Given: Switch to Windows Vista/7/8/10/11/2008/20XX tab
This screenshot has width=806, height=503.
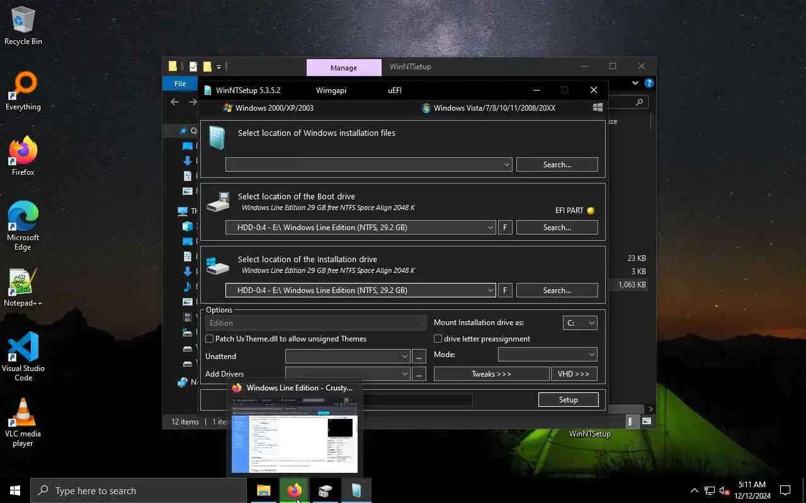Looking at the screenshot, I should 489,108.
